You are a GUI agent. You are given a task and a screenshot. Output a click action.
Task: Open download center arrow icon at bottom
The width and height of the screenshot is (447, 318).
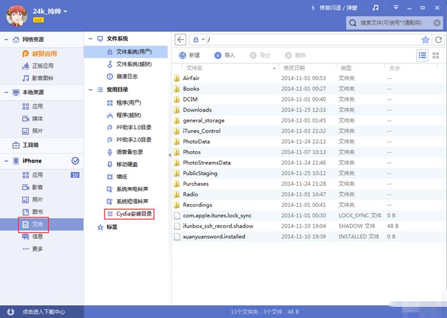11,312
